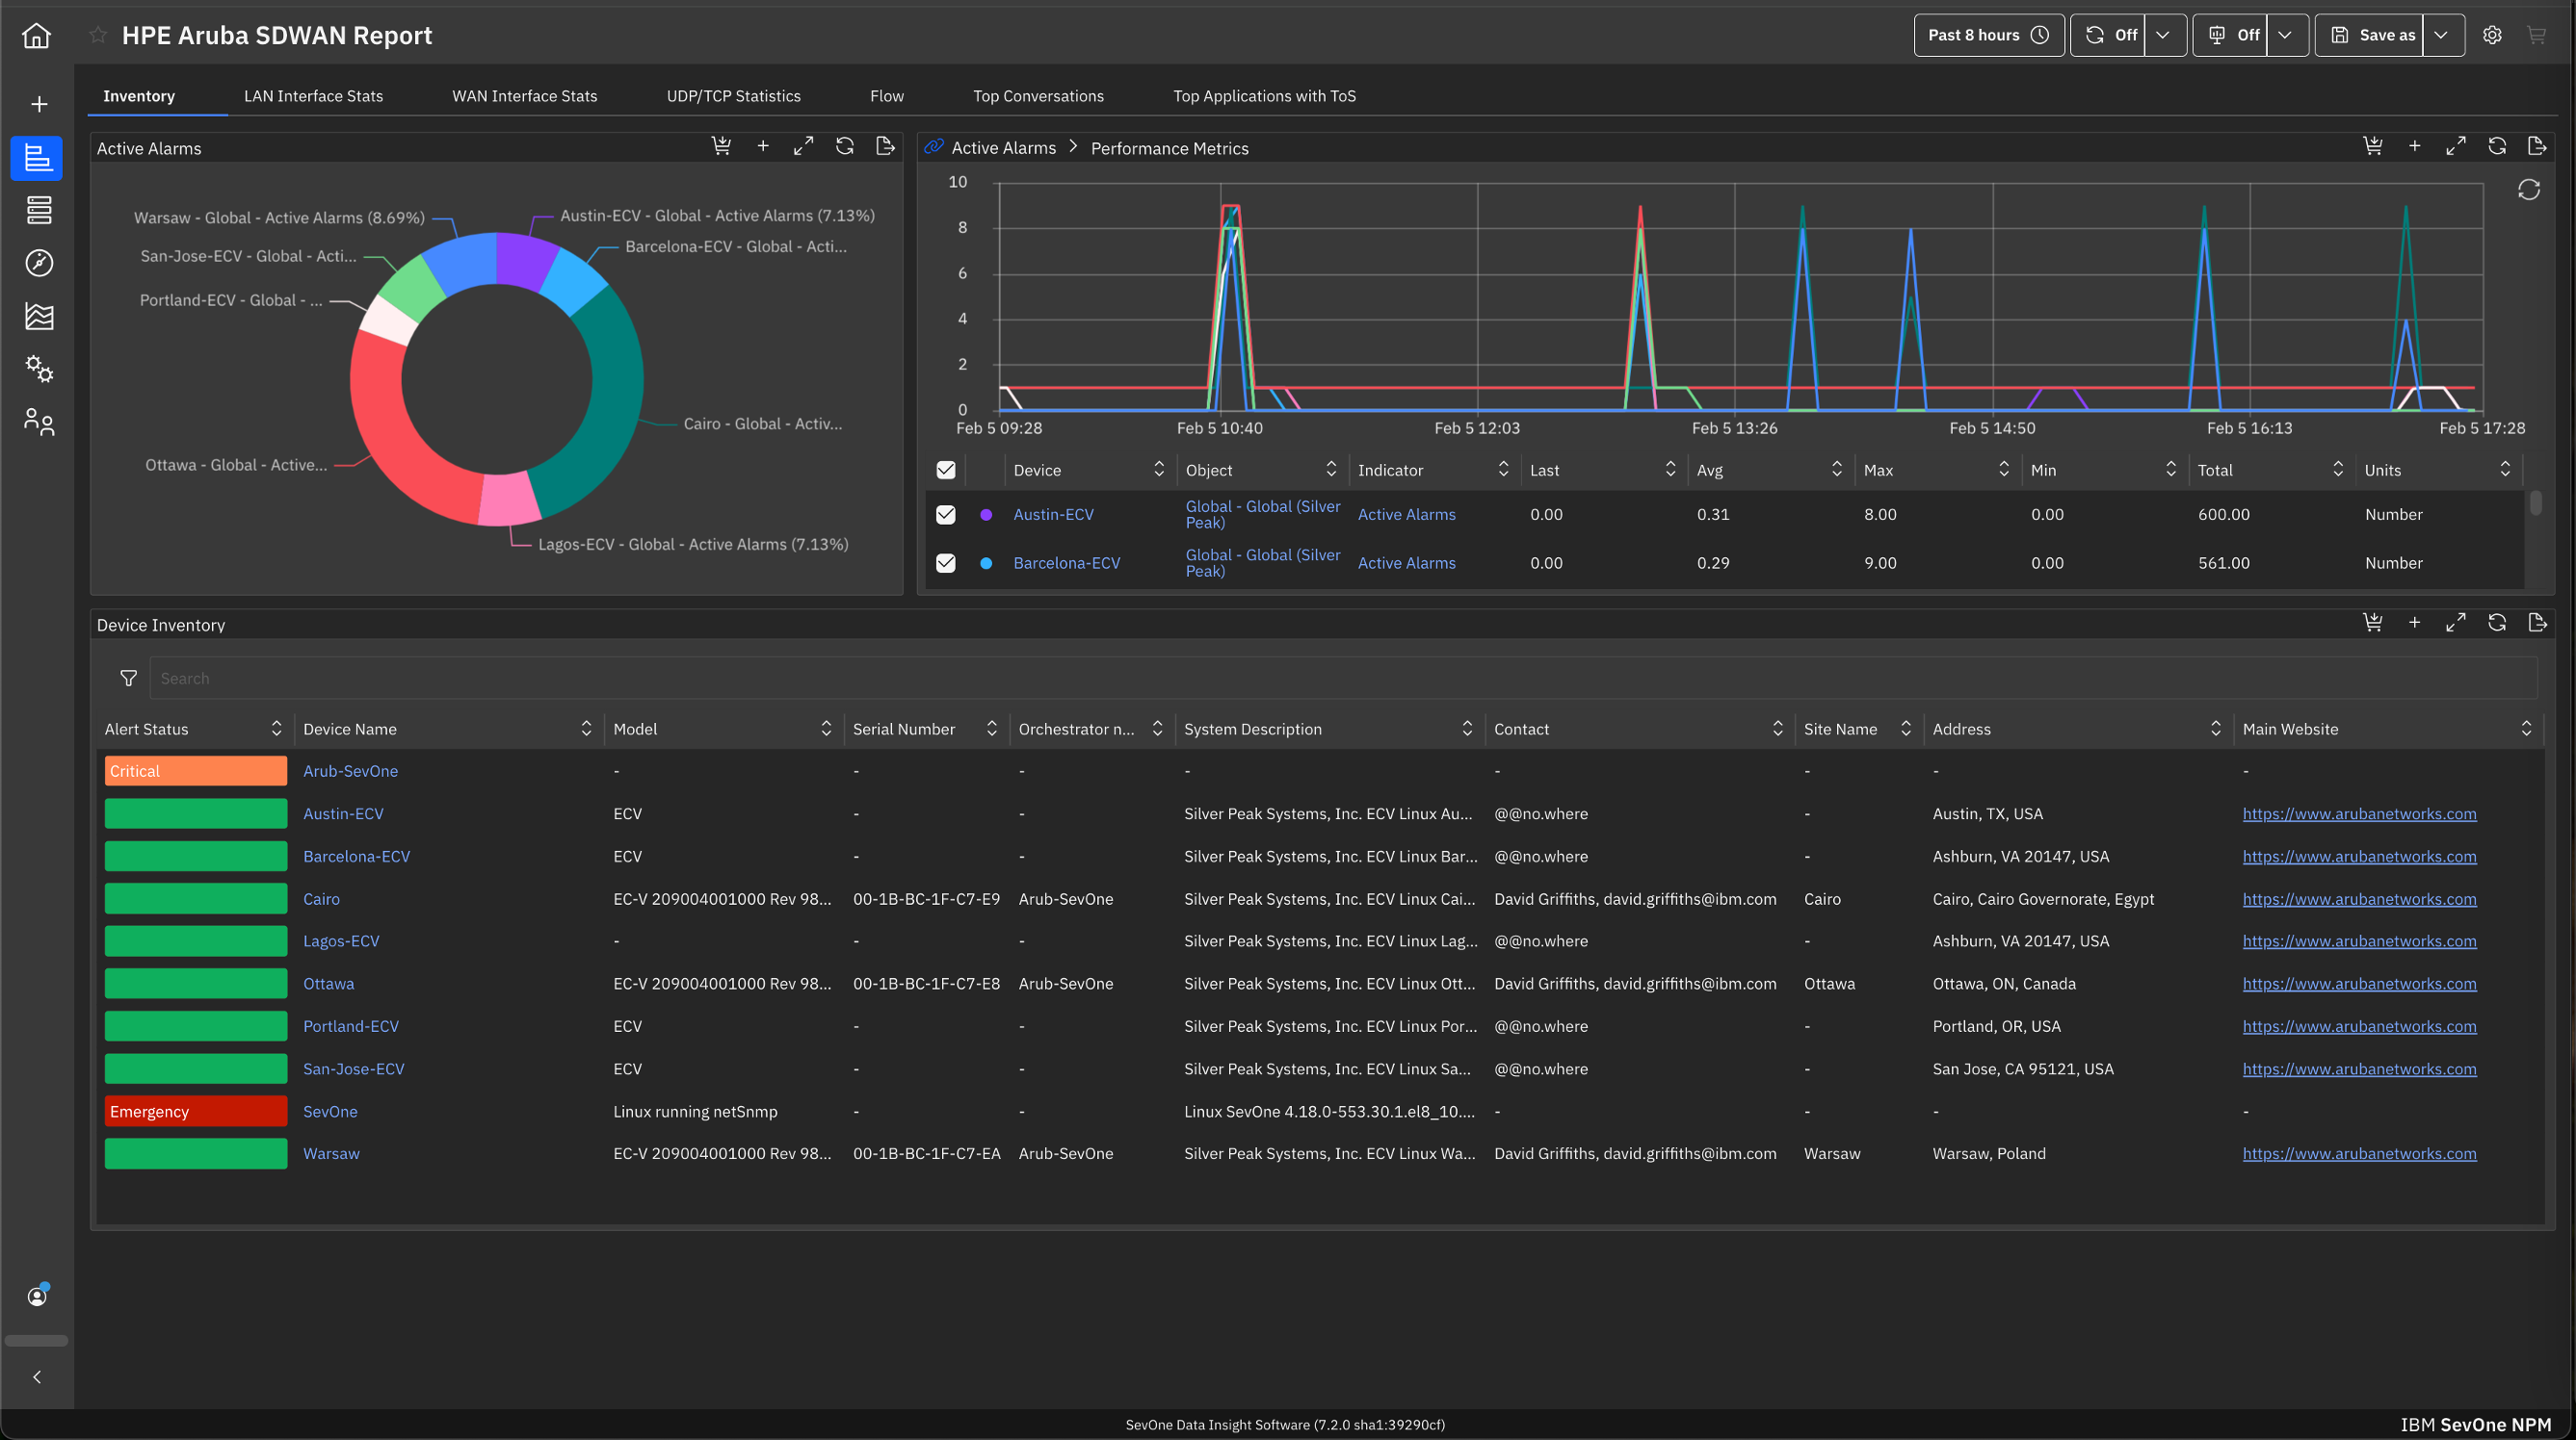Uncheck the Barcelona-ECV row checkbox
The height and width of the screenshot is (1440, 2576).
(x=946, y=562)
